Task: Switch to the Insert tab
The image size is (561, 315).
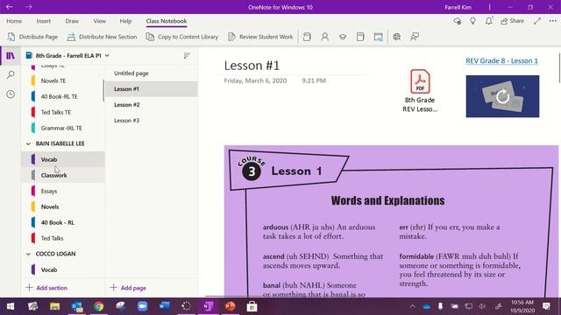Action: tap(43, 21)
